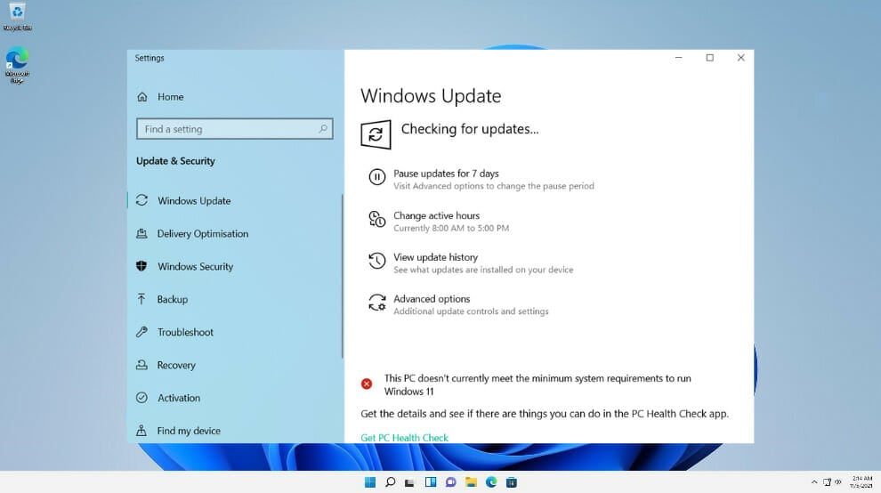Open Delivery Optimisation page

(203, 233)
